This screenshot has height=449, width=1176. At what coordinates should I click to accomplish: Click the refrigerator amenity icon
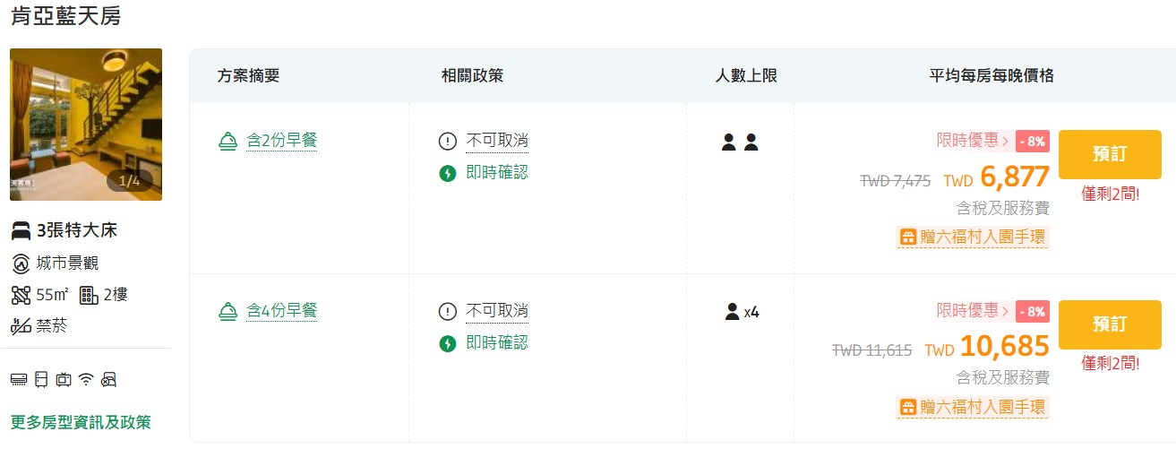coord(40,379)
